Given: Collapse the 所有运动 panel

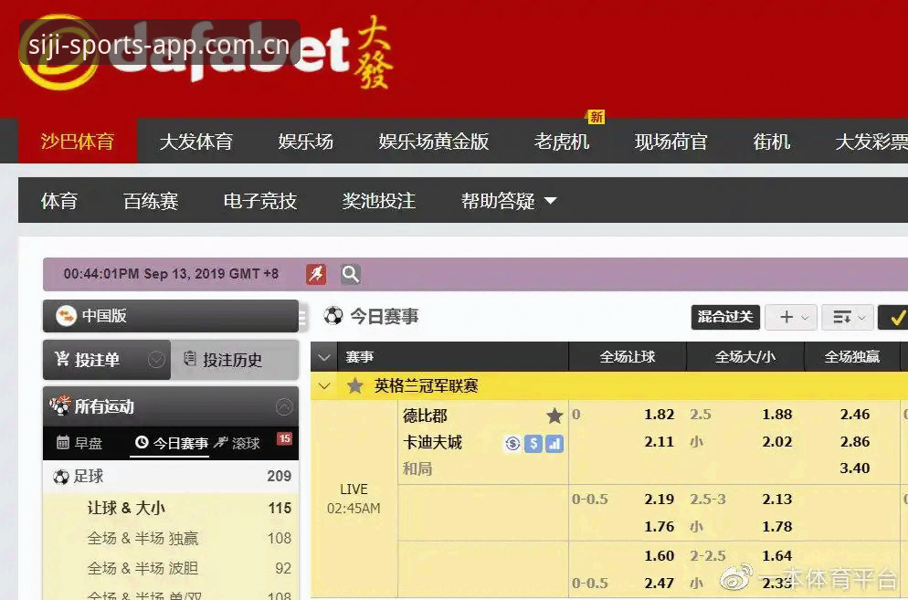Looking at the screenshot, I should (x=284, y=406).
